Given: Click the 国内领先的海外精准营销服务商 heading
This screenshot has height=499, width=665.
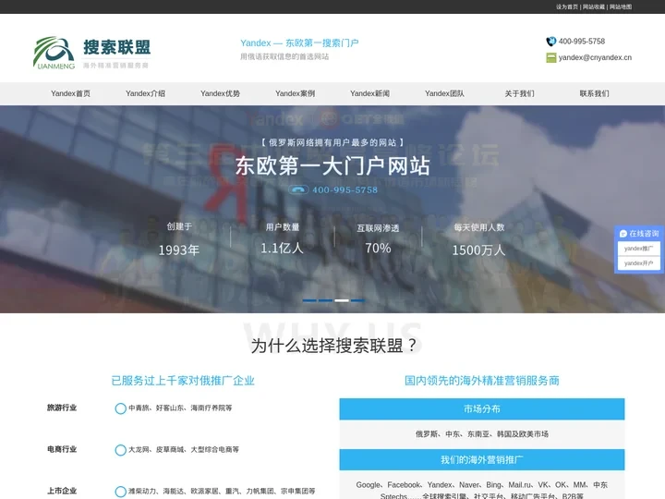Looking at the screenshot, I should [482, 381].
